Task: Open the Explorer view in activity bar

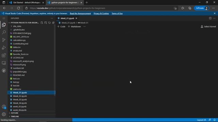Action: tap(4, 25)
